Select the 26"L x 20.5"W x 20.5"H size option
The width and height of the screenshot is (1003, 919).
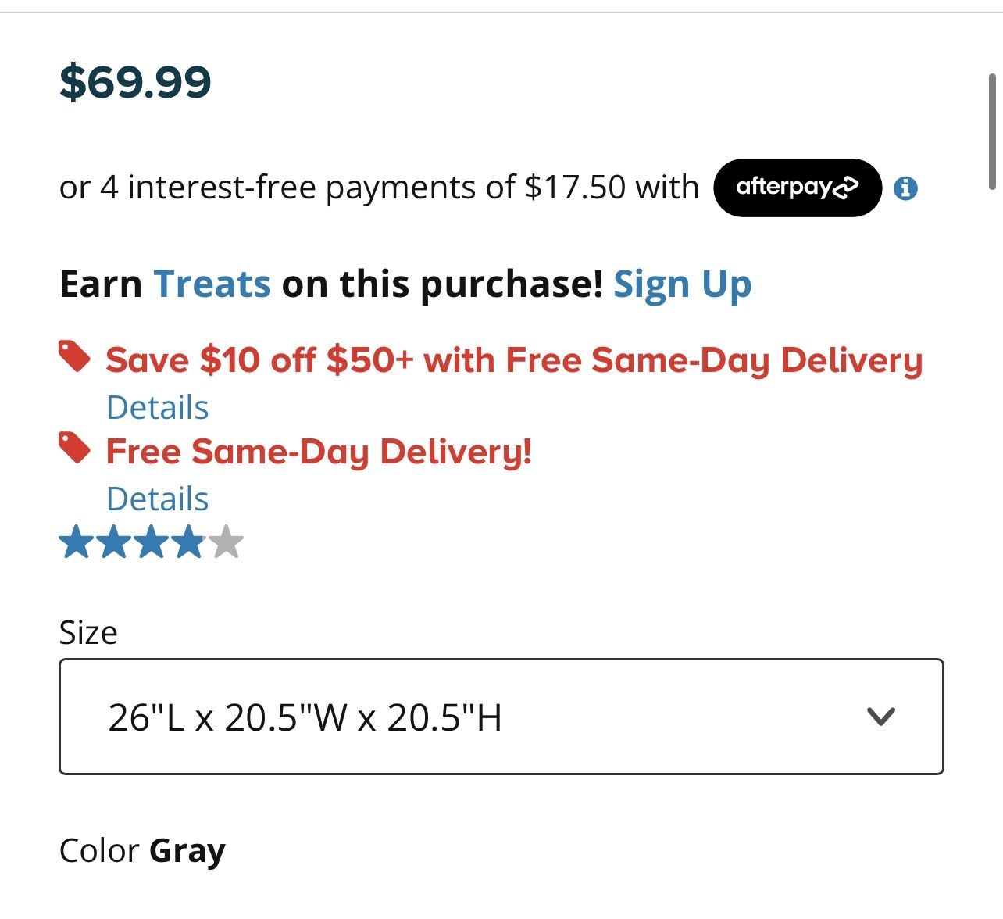point(306,717)
